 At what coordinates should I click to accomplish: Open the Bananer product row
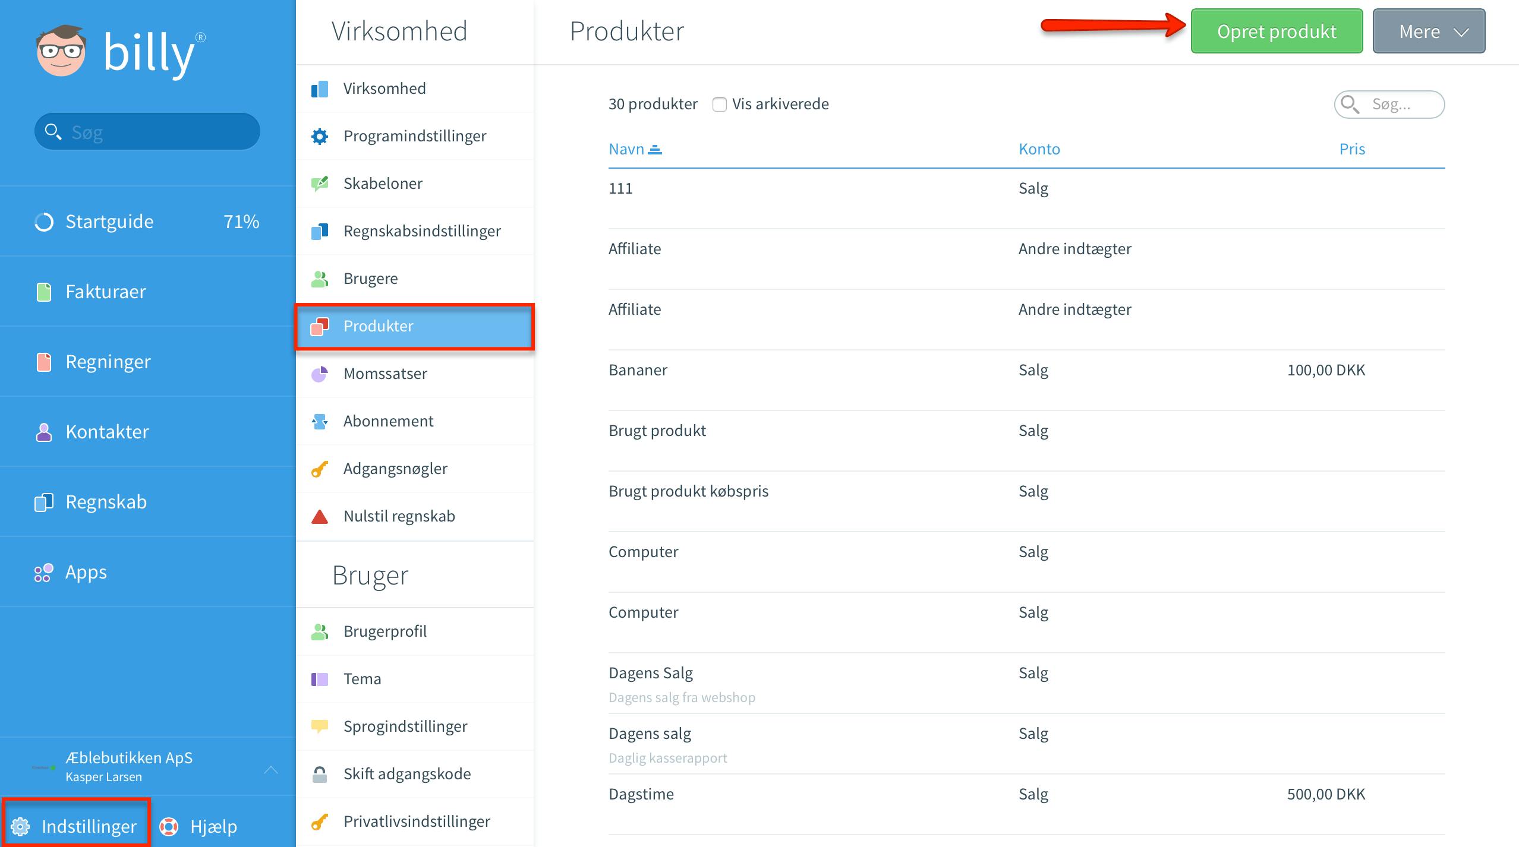click(x=1026, y=370)
